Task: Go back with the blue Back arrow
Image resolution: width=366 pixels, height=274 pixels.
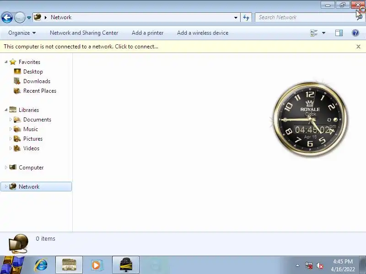Action: tap(7, 17)
